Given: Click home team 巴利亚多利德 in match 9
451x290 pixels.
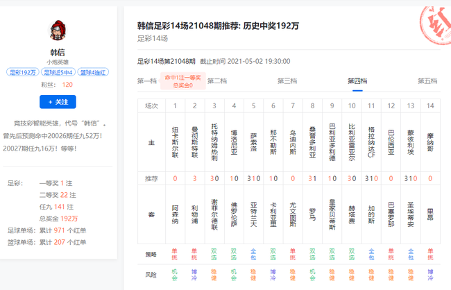Looking at the screenshot, I should tap(332, 142).
